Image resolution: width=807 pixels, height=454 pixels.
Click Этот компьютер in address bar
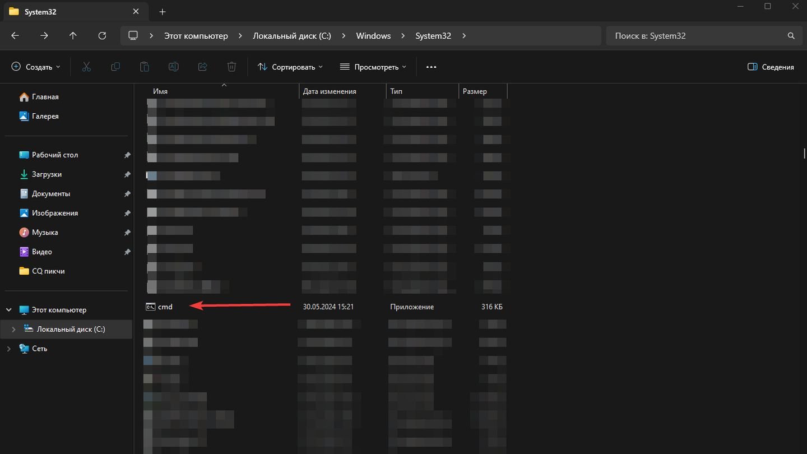tap(196, 35)
